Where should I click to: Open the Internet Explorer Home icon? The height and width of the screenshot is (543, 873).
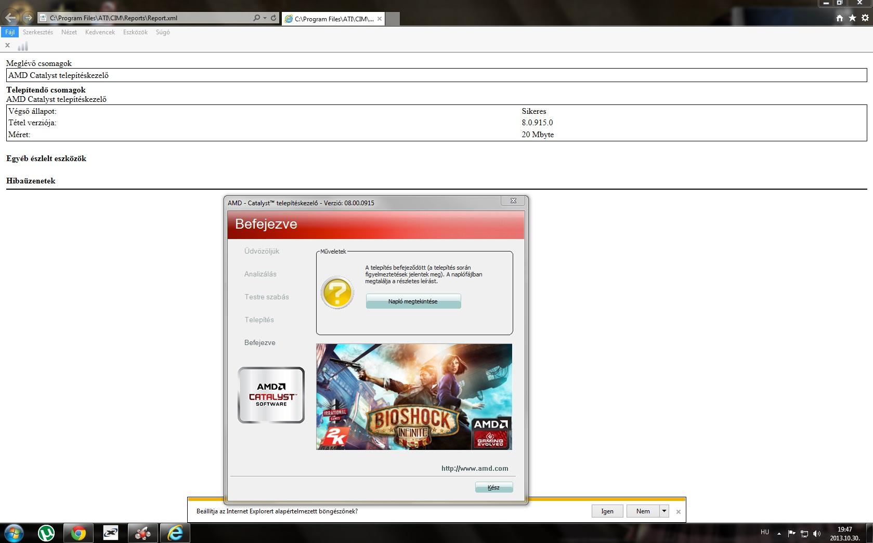839,18
